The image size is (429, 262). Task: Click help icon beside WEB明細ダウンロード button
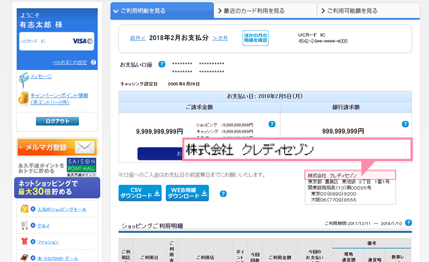tap(223, 194)
